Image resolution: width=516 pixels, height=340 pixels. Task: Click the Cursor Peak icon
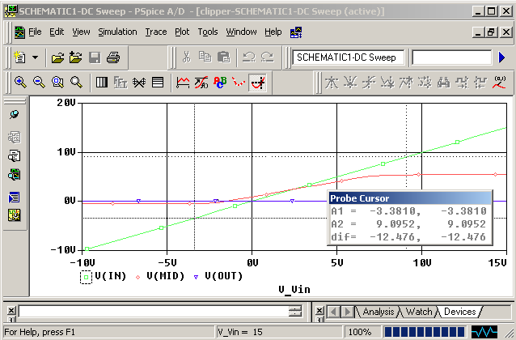click(332, 83)
